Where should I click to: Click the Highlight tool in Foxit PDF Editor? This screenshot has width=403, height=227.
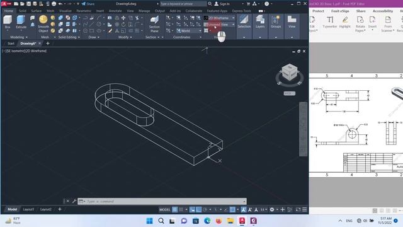point(344,22)
